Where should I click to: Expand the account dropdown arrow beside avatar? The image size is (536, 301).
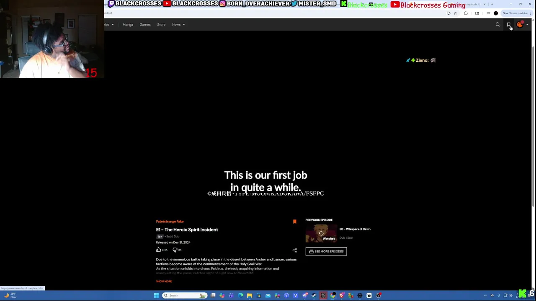click(x=527, y=25)
